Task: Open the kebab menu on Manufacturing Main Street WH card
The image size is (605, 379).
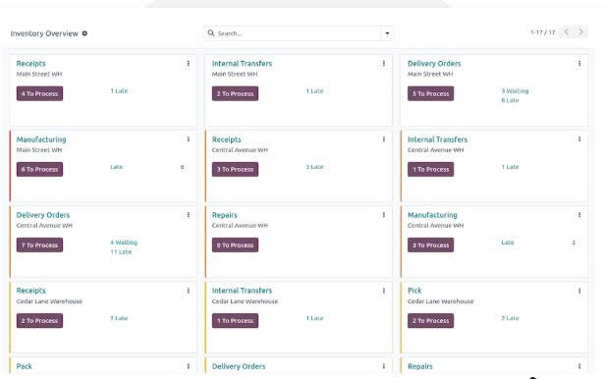Action: pos(189,139)
